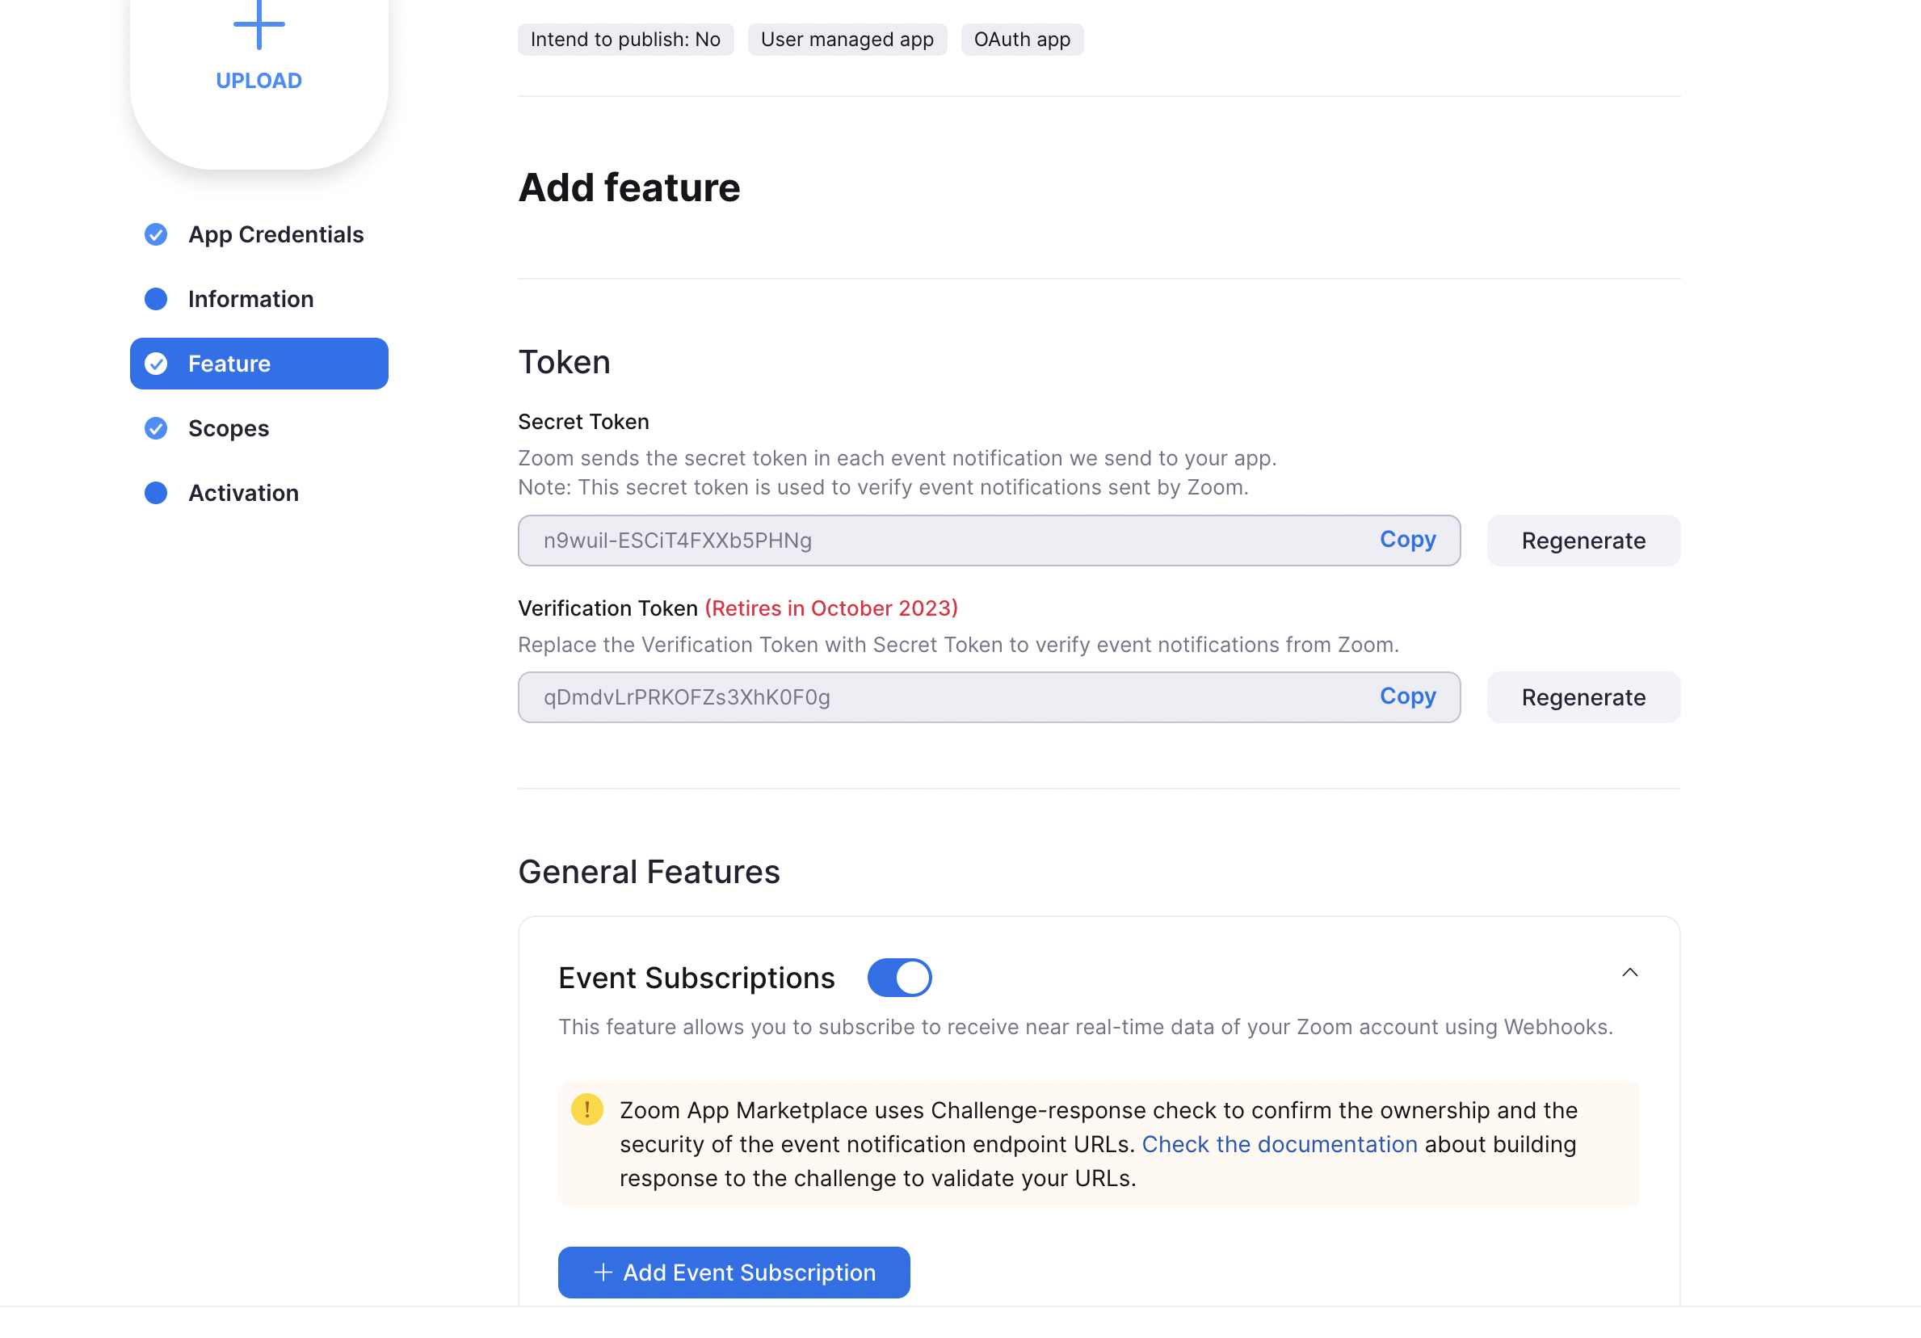Viewport: 1921px width, 1338px height.
Task: Click the checkmark icon beside App Credentials
Action: [x=156, y=234]
